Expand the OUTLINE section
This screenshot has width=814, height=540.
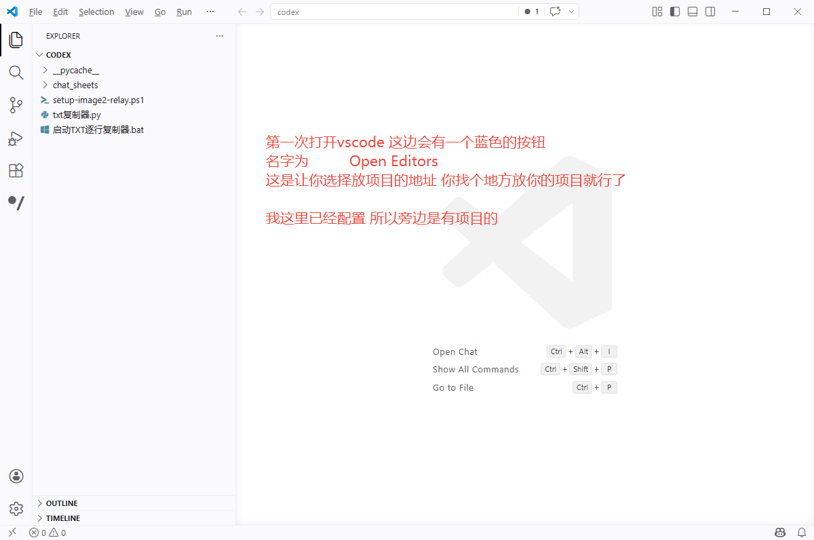(134, 503)
